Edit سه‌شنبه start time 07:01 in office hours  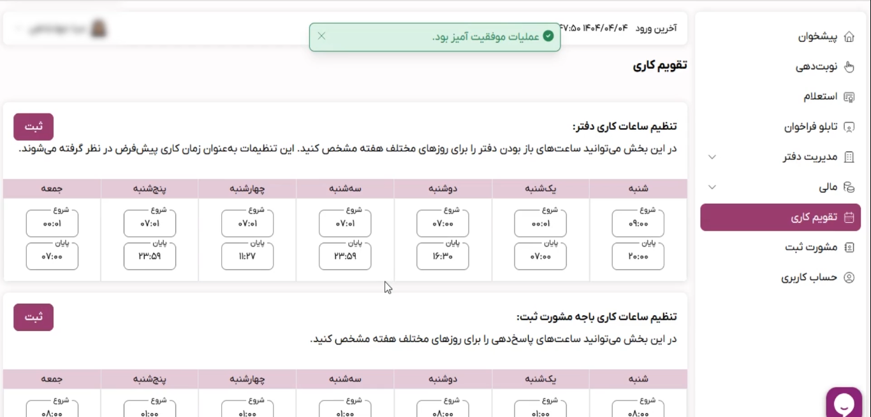345,223
